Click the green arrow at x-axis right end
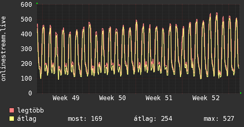244x127 pixels. pos(241,93)
